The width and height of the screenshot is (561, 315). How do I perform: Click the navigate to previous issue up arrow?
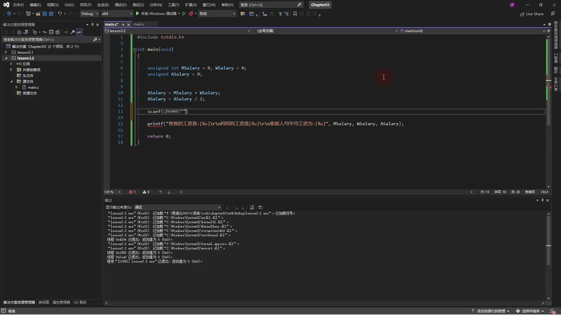pyautogui.click(x=160, y=192)
